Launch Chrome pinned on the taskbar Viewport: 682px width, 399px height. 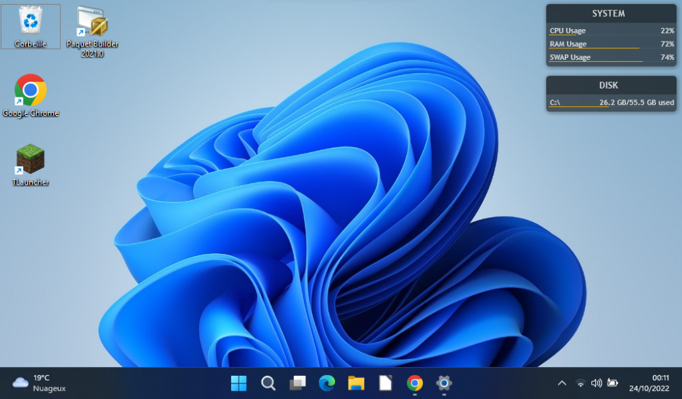(x=414, y=383)
